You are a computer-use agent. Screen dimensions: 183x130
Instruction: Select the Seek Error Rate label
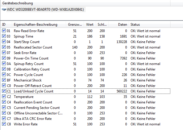[x=25, y=53]
